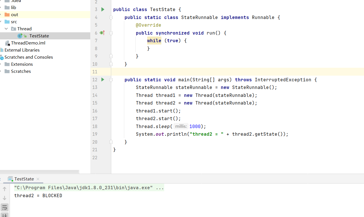
Task: Fold the StateRunnable class at line 4
Action: (x=111, y=18)
